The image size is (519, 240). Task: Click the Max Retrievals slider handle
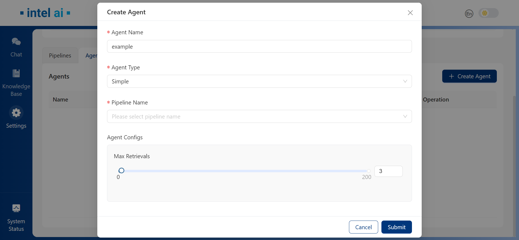point(121,171)
